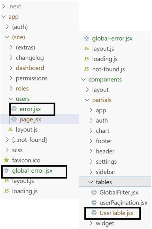Collapse the tables folder chevron

click(91, 182)
